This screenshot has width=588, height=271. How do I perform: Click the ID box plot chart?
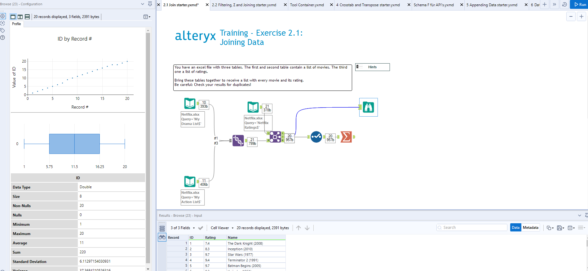click(74, 144)
